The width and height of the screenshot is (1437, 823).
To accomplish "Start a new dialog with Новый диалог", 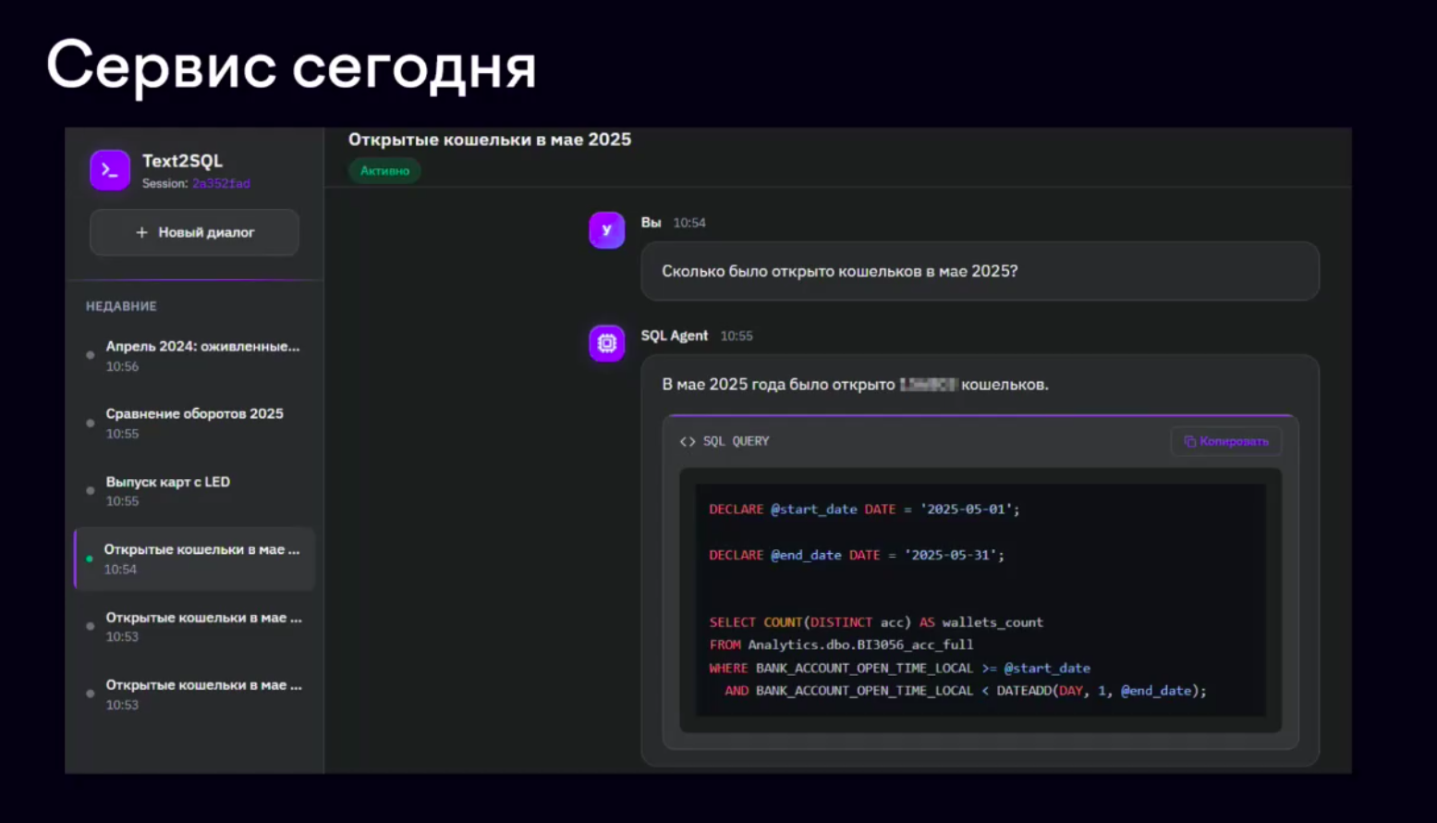I will point(194,232).
